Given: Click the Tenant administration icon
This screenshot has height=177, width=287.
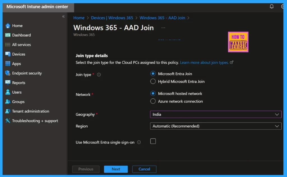Looking at the screenshot, I should (8, 111).
